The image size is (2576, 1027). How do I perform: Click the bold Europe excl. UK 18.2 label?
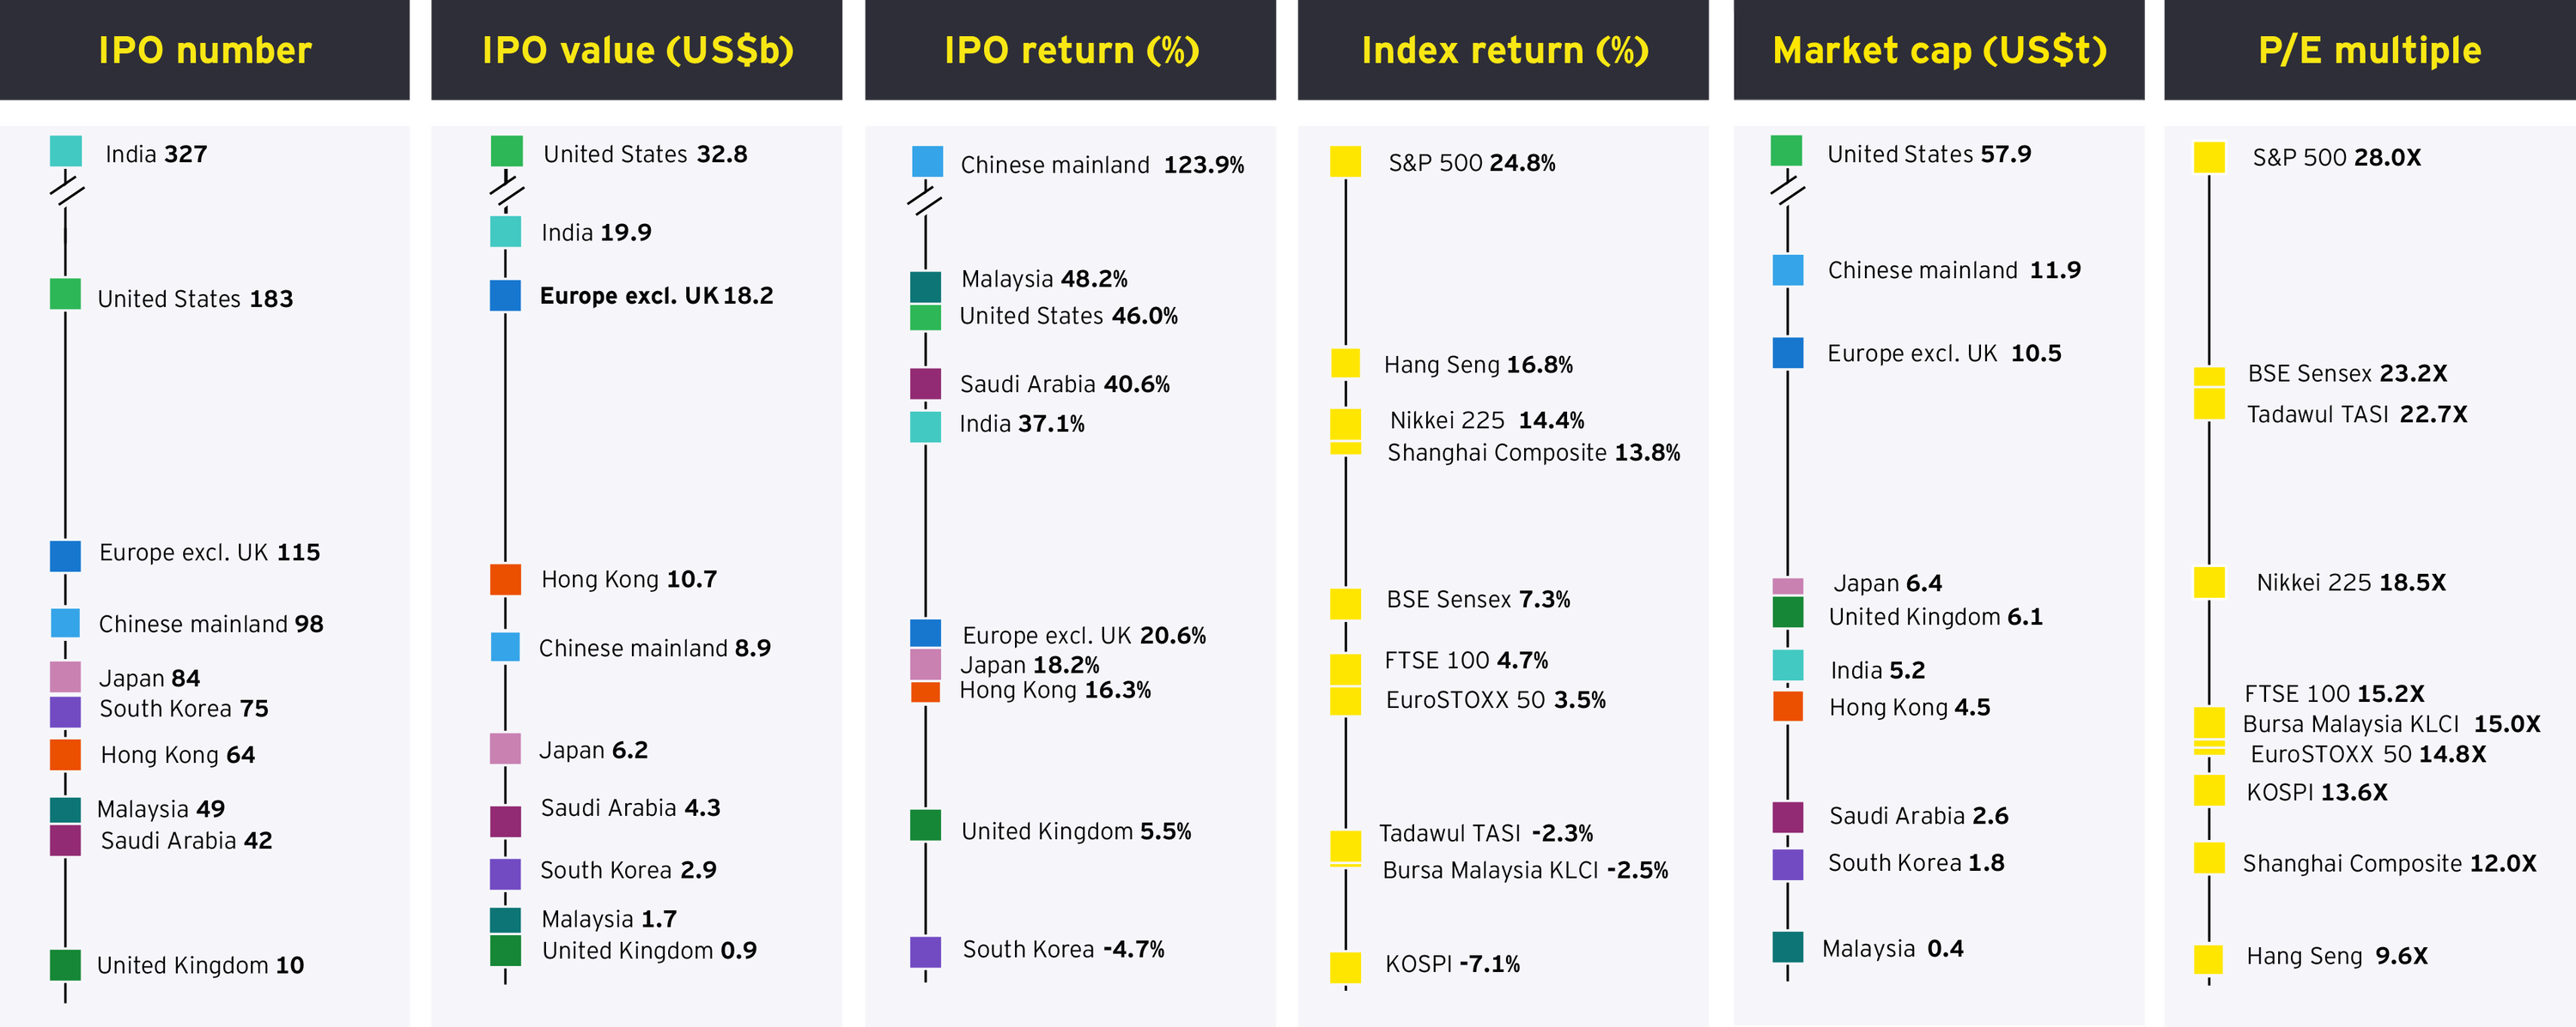pos(656,296)
